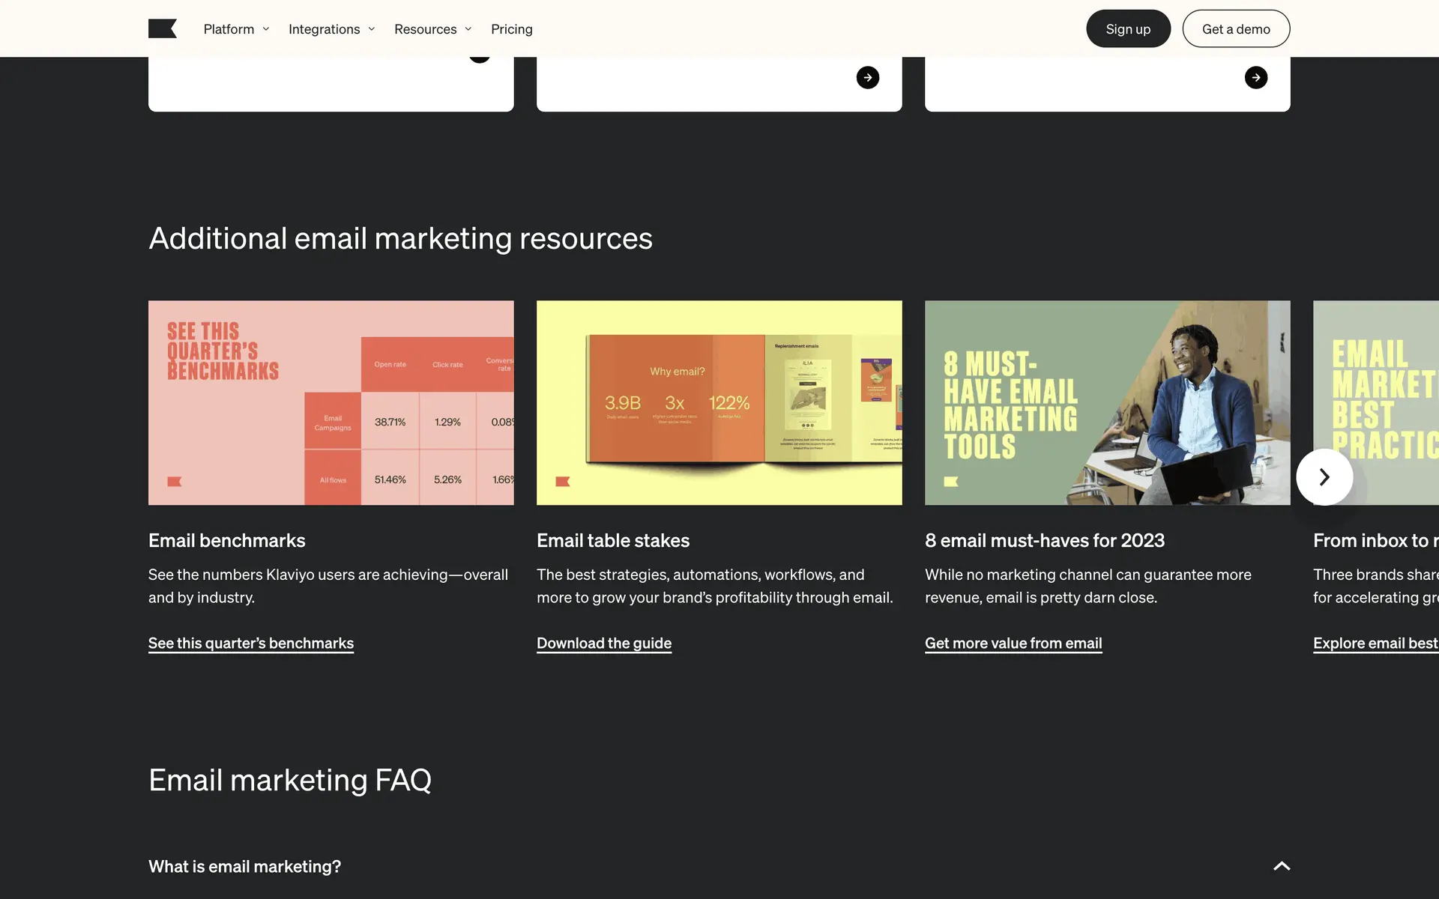The width and height of the screenshot is (1439, 899).
Task: Open the Resources dropdown menu
Action: (x=432, y=29)
